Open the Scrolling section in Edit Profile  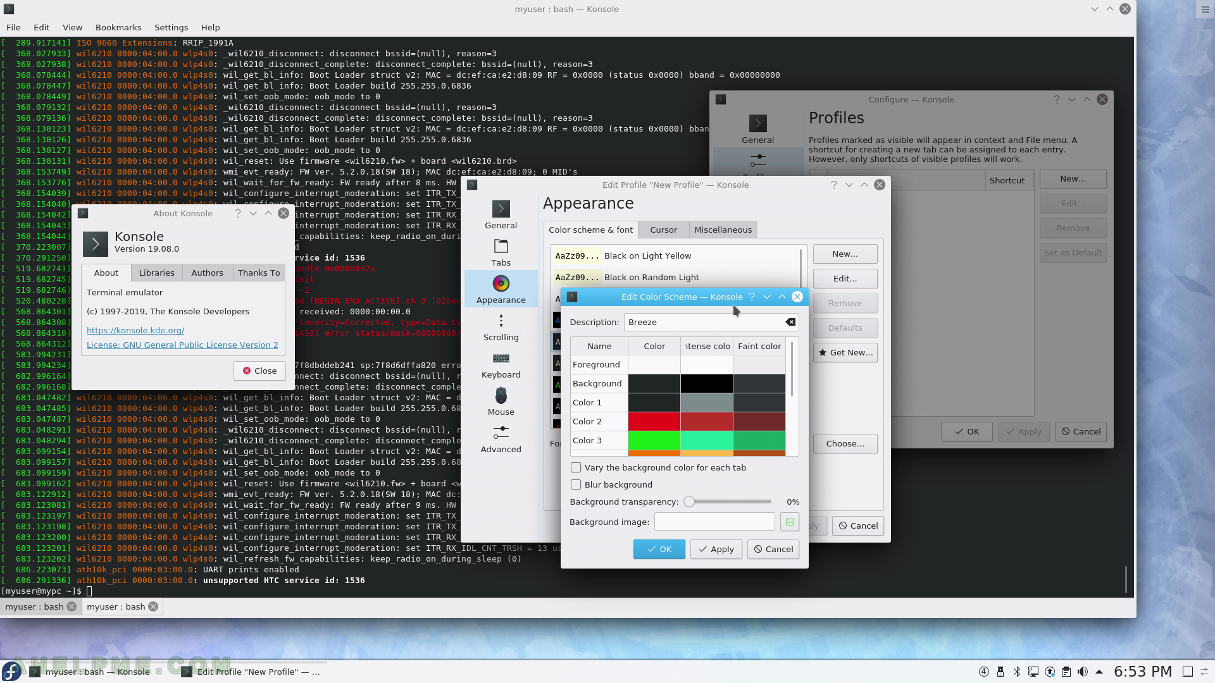(x=501, y=327)
